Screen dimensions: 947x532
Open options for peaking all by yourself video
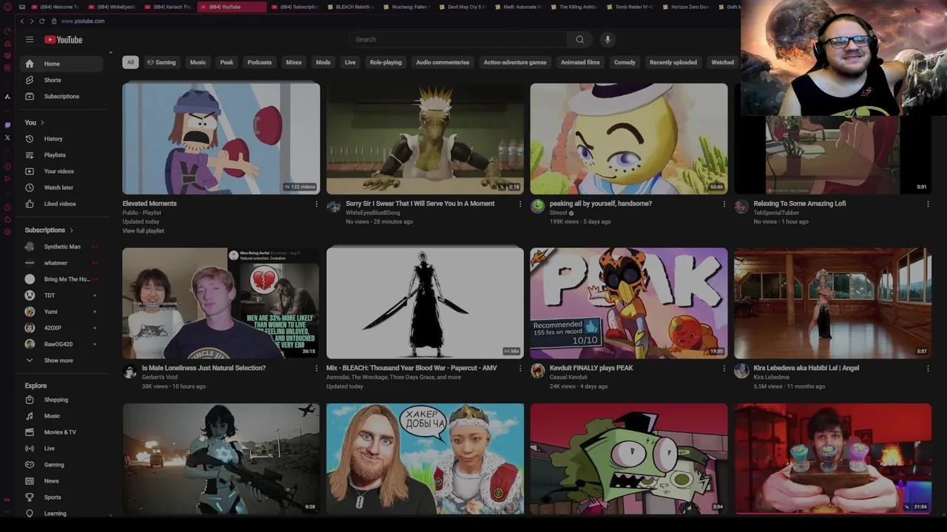pos(724,204)
